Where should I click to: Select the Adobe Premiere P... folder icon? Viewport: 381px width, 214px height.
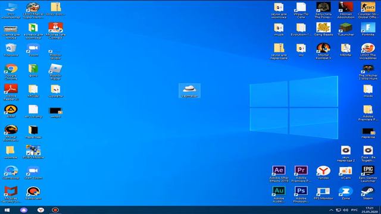point(368,113)
